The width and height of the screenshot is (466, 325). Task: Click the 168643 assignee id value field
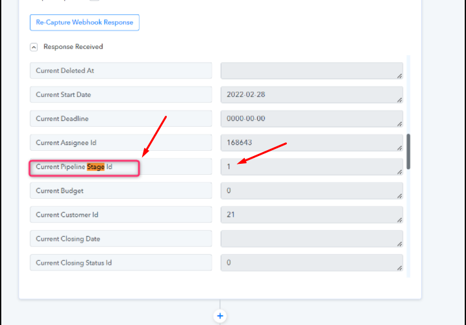point(310,143)
